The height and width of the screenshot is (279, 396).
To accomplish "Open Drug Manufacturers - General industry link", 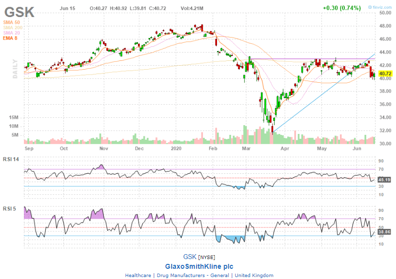I will click(x=193, y=275).
